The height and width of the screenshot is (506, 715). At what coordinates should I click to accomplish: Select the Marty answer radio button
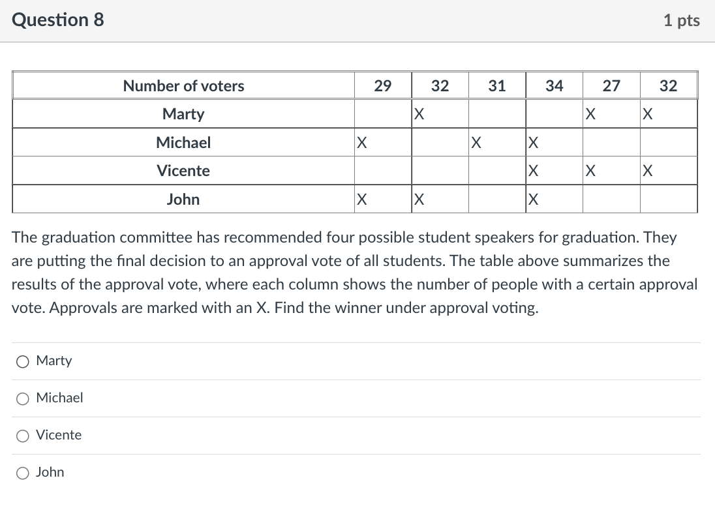pyautogui.click(x=23, y=361)
